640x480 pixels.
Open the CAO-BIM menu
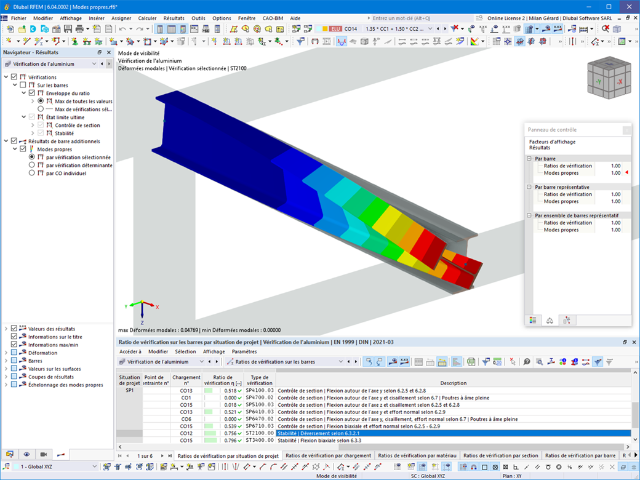273,18
